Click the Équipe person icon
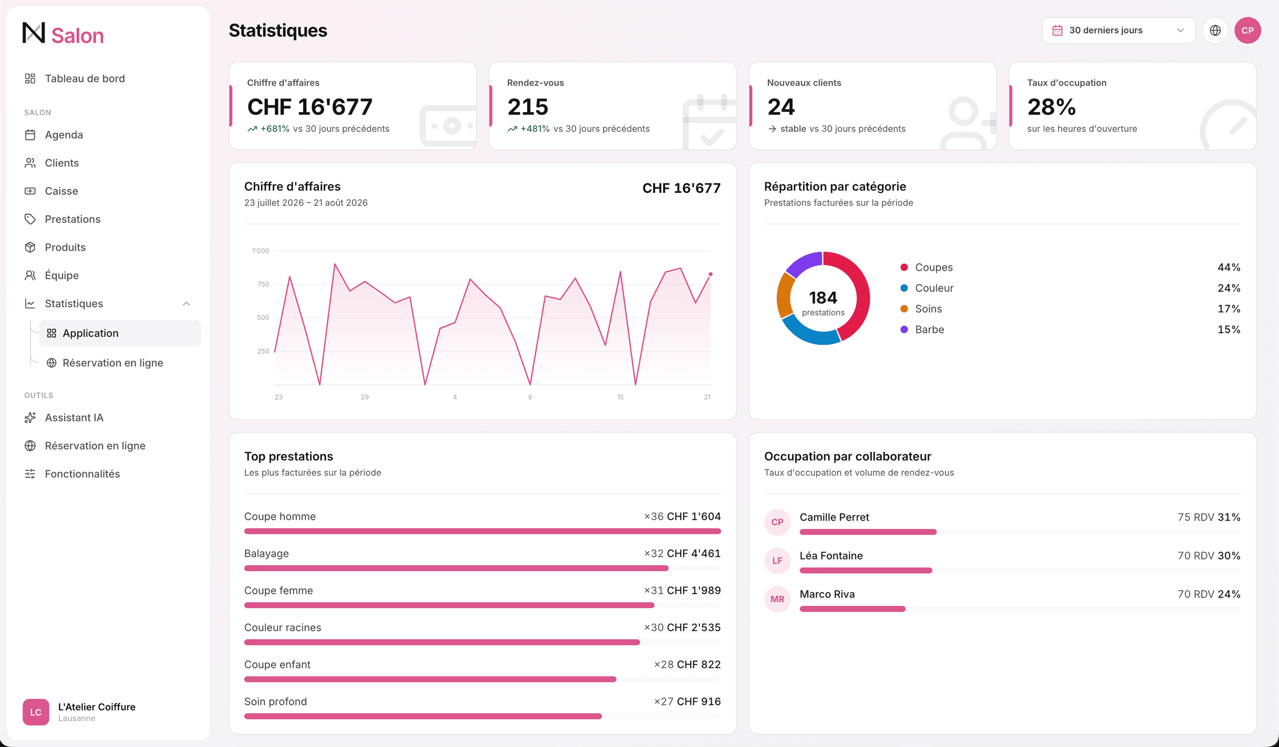The image size is (1279, 747). [x=30, y=275]
